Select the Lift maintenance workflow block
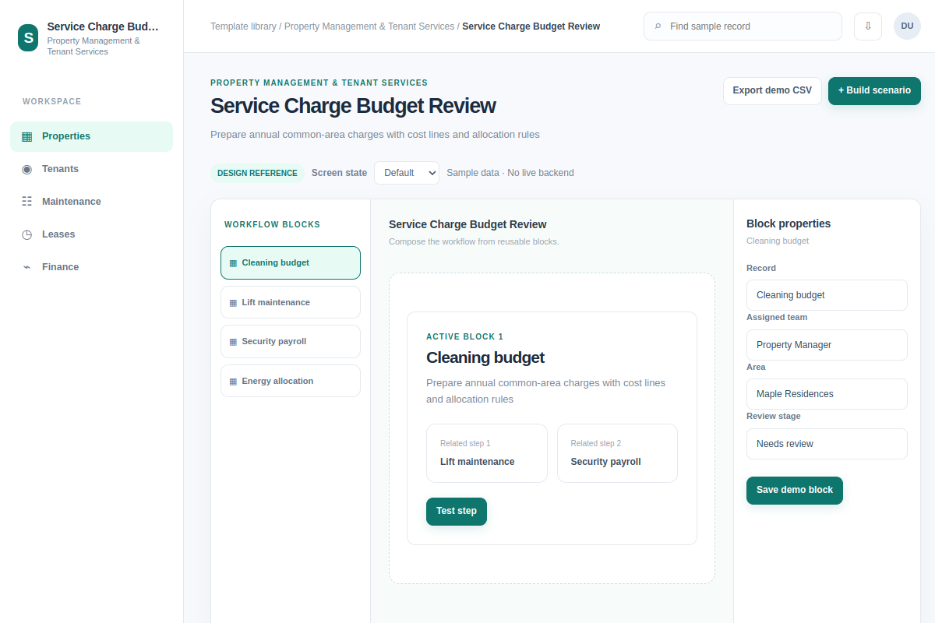 (291, 302)
